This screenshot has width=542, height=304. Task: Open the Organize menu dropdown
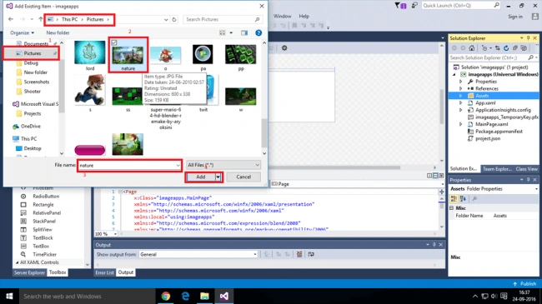(x=23, y=32)
